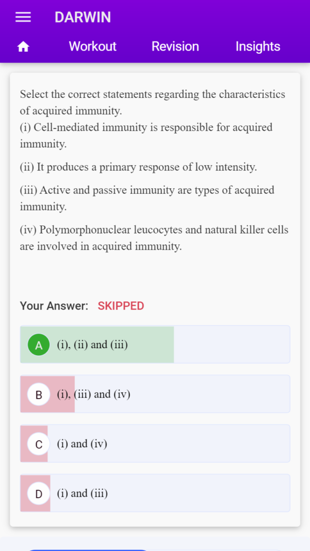Click statement (iv) about Polymorphonuclear leucocytes
This screenshot has height=551, width=310.
(x=154, y=238)
